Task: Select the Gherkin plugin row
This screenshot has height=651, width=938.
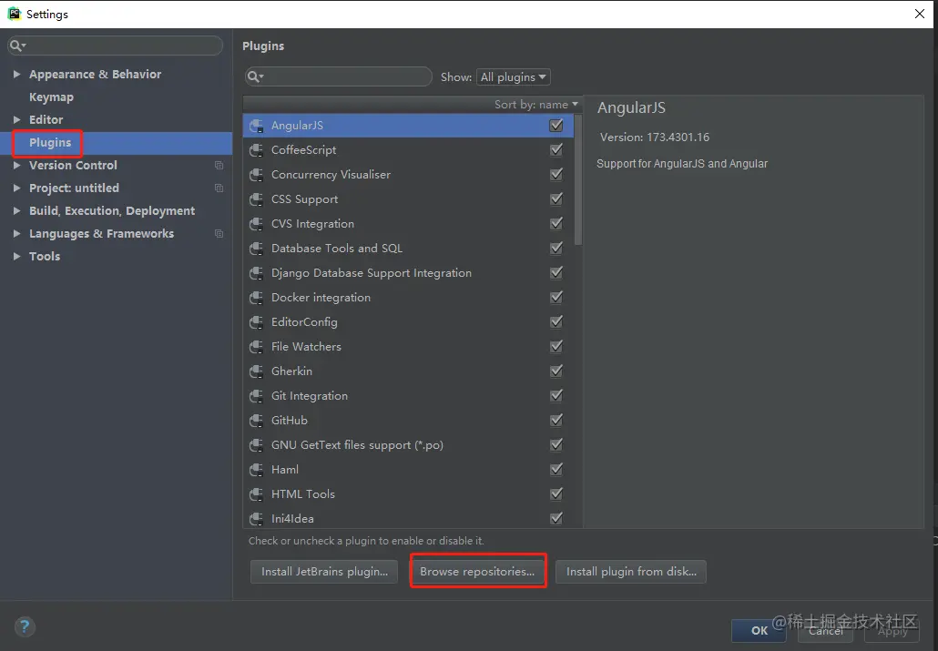Action: pos(408,371)
